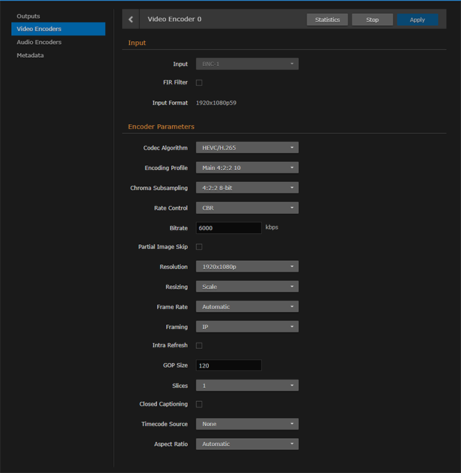This screenshot has width=461, height=473.
Task: Open the Audio Encoders section
Action: (x=39, y=42)
